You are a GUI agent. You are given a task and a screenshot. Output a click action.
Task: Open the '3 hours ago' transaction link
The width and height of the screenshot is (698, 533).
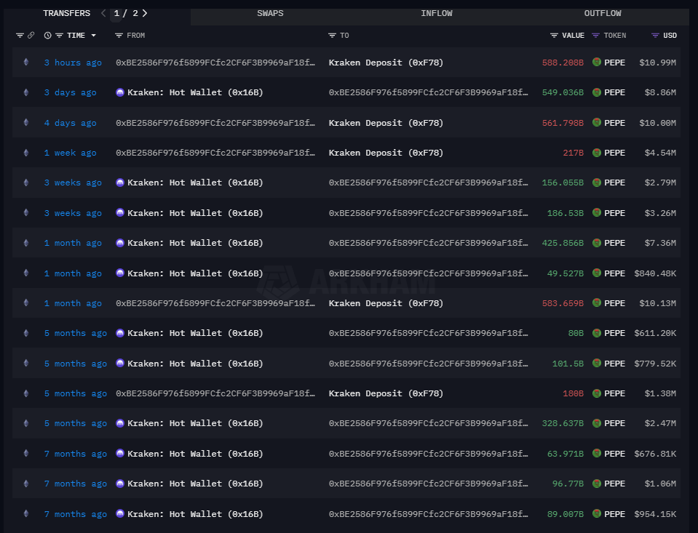point(73,63)
